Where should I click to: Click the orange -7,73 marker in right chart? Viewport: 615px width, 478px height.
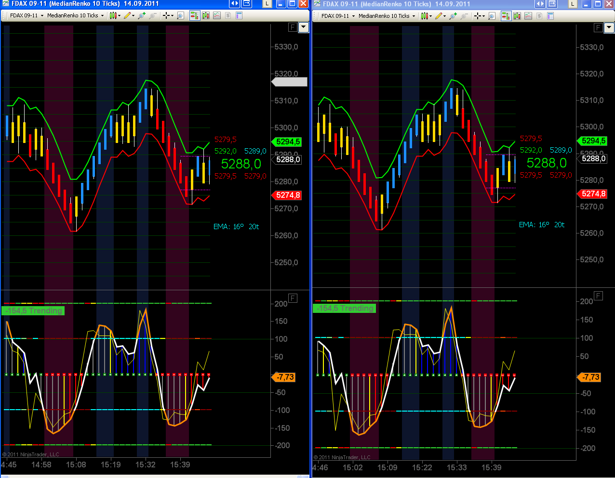(589, 377)
